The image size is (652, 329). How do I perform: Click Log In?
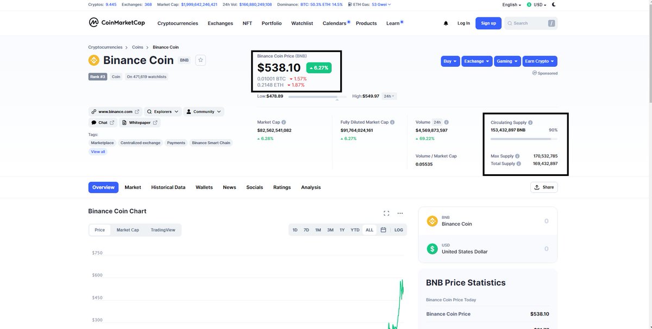(x=463, y=23)
